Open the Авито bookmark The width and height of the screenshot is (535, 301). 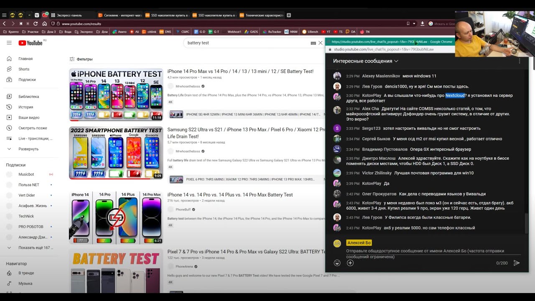(x=120, y=32)
